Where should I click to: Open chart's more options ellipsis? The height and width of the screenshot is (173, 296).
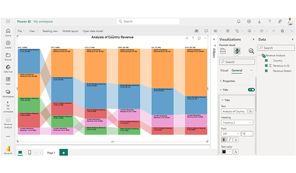[x=205, y=38]
